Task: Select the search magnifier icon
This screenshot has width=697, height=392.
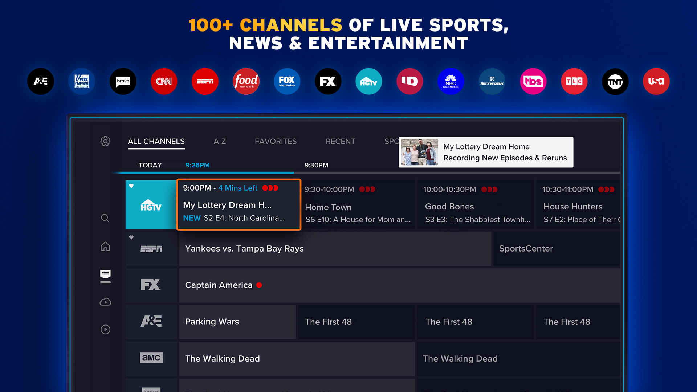Action: (105, 218)
